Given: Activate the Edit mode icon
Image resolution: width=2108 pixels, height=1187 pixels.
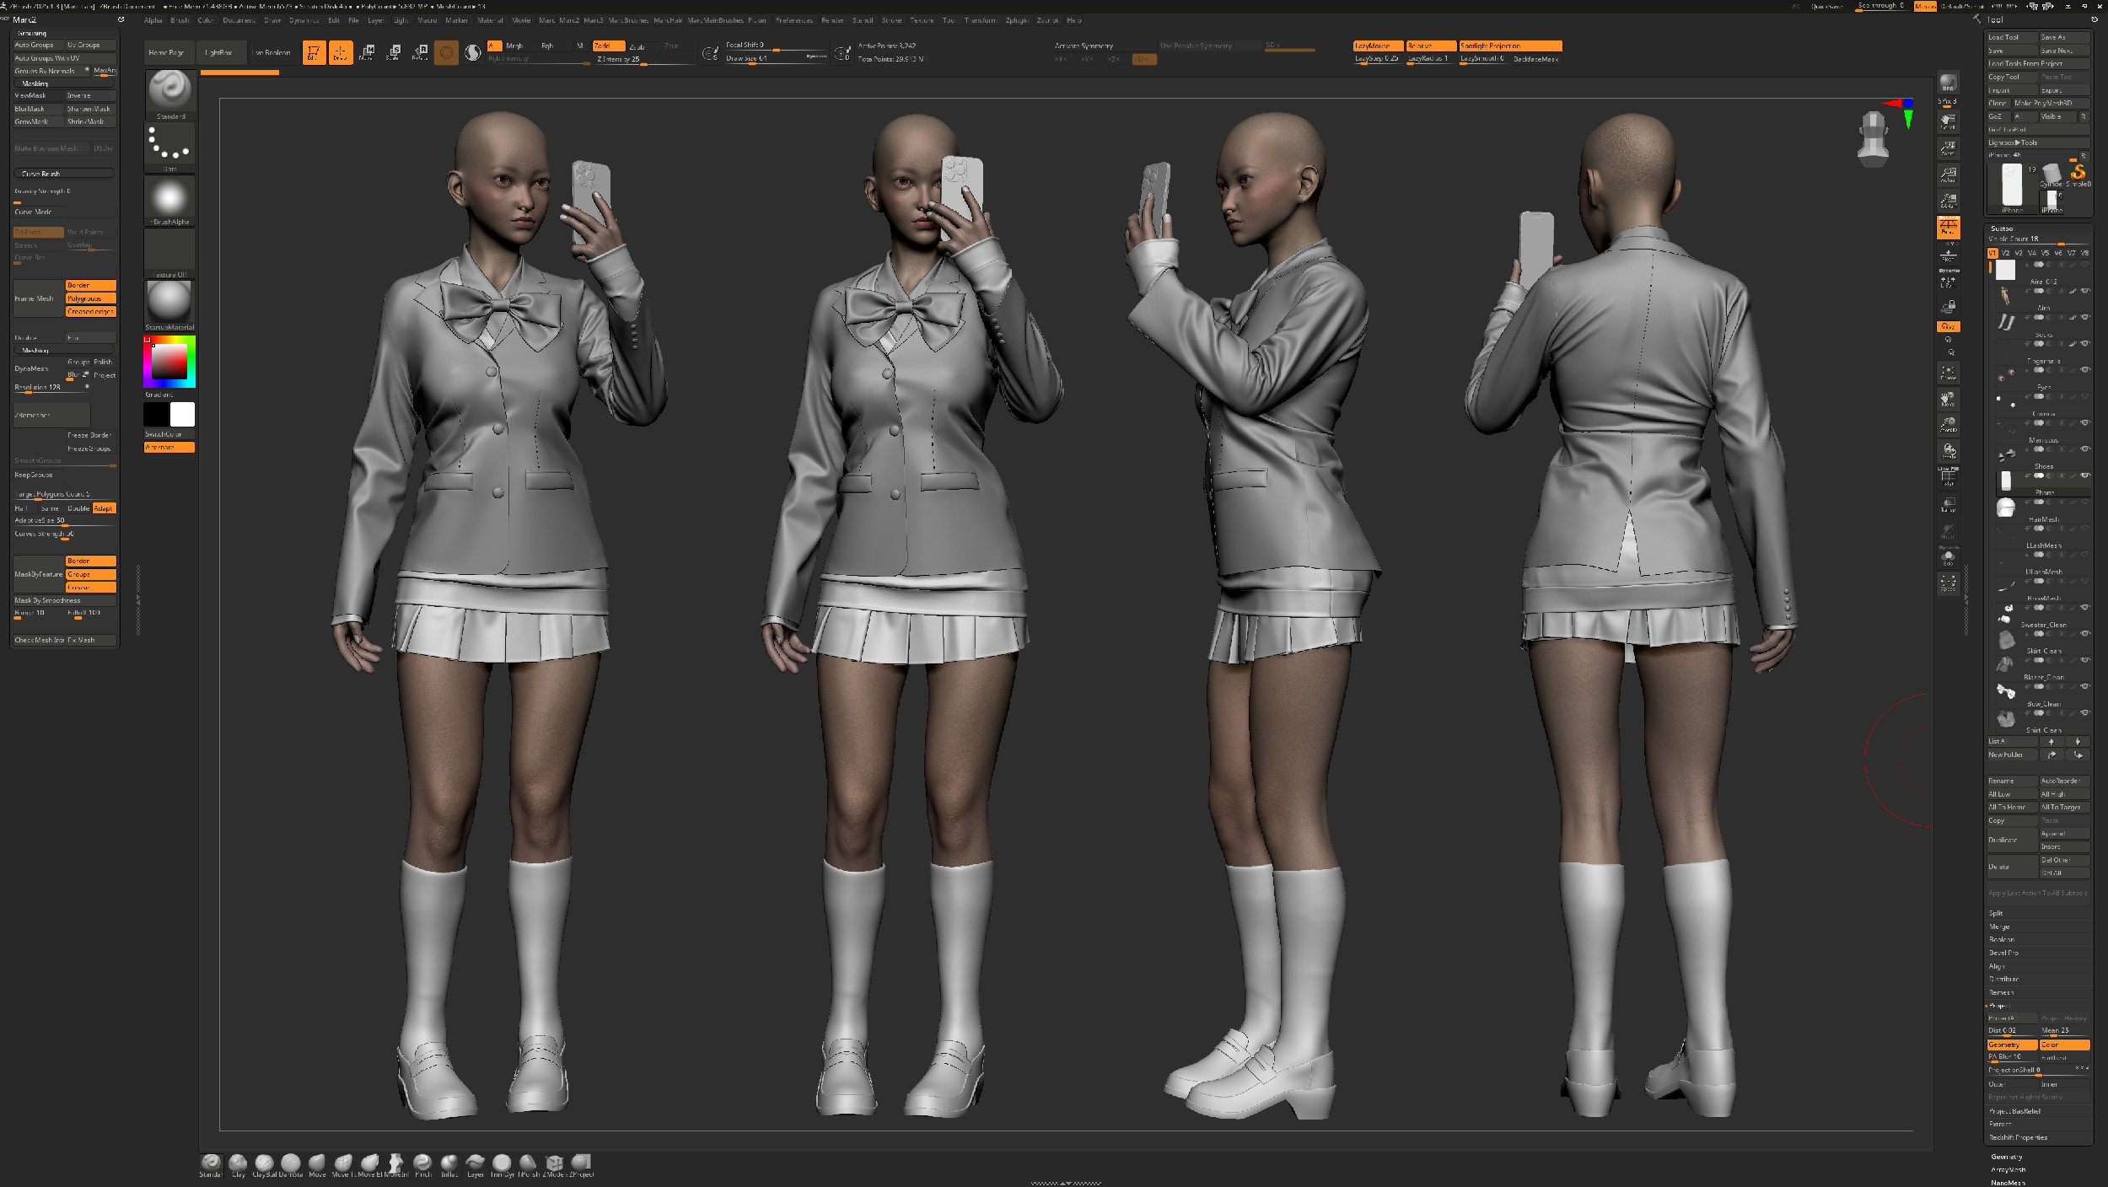Looking at the screenshot, I should 314,52.
